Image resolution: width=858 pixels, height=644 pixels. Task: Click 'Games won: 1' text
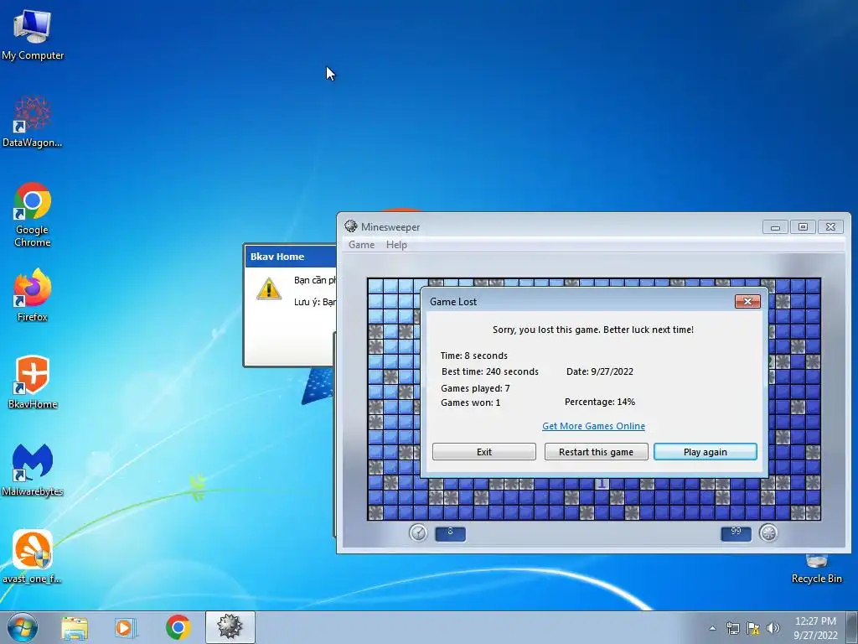click(471, 402)
